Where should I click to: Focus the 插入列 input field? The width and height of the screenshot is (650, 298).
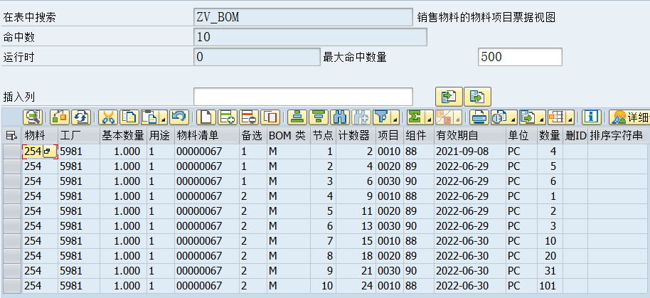pos(303,97)
